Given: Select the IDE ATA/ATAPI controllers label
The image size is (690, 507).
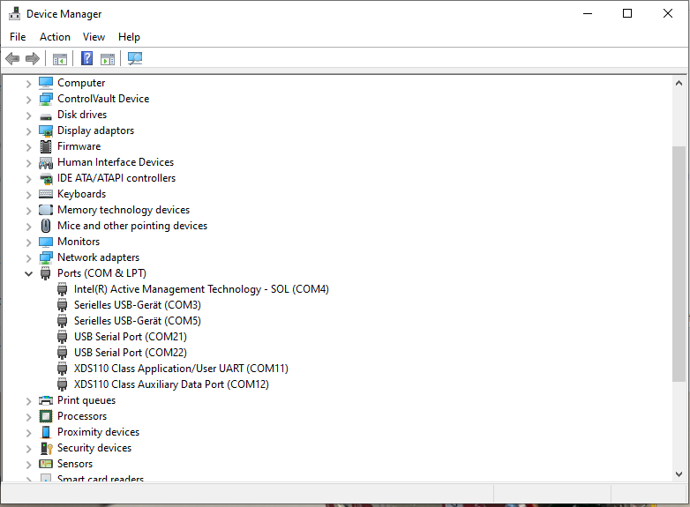Looking at the screenshot, I should (116, 178).
